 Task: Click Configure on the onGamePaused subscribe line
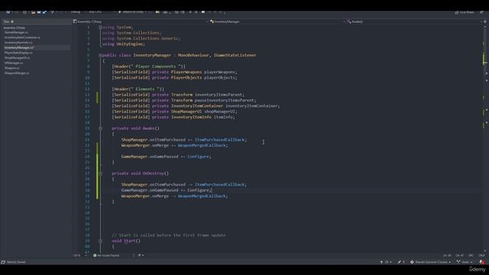click(198, 157)
